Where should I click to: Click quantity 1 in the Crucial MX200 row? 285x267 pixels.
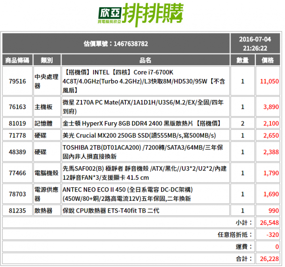coord(243,135)
